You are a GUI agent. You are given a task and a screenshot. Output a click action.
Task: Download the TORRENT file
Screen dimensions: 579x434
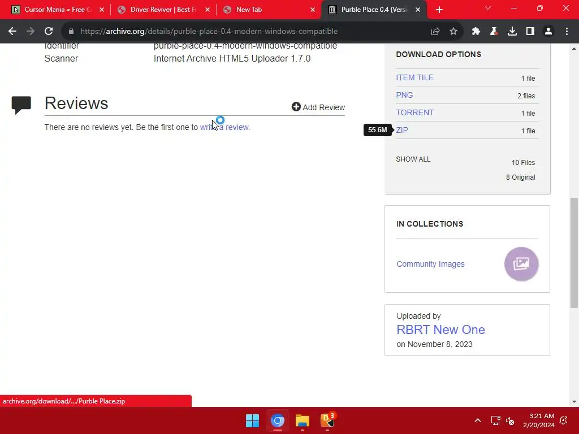pyautogui.click(x=414, y=112)
